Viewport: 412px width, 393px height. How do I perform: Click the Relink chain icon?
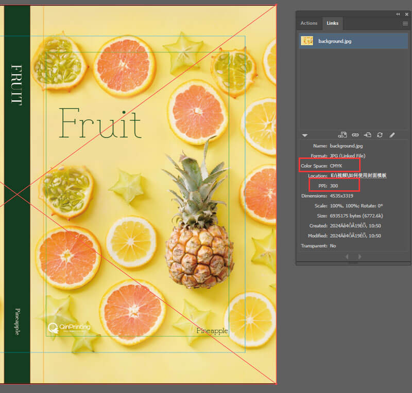(355, 135)
